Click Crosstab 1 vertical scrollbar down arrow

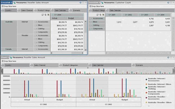pos(86,50)
